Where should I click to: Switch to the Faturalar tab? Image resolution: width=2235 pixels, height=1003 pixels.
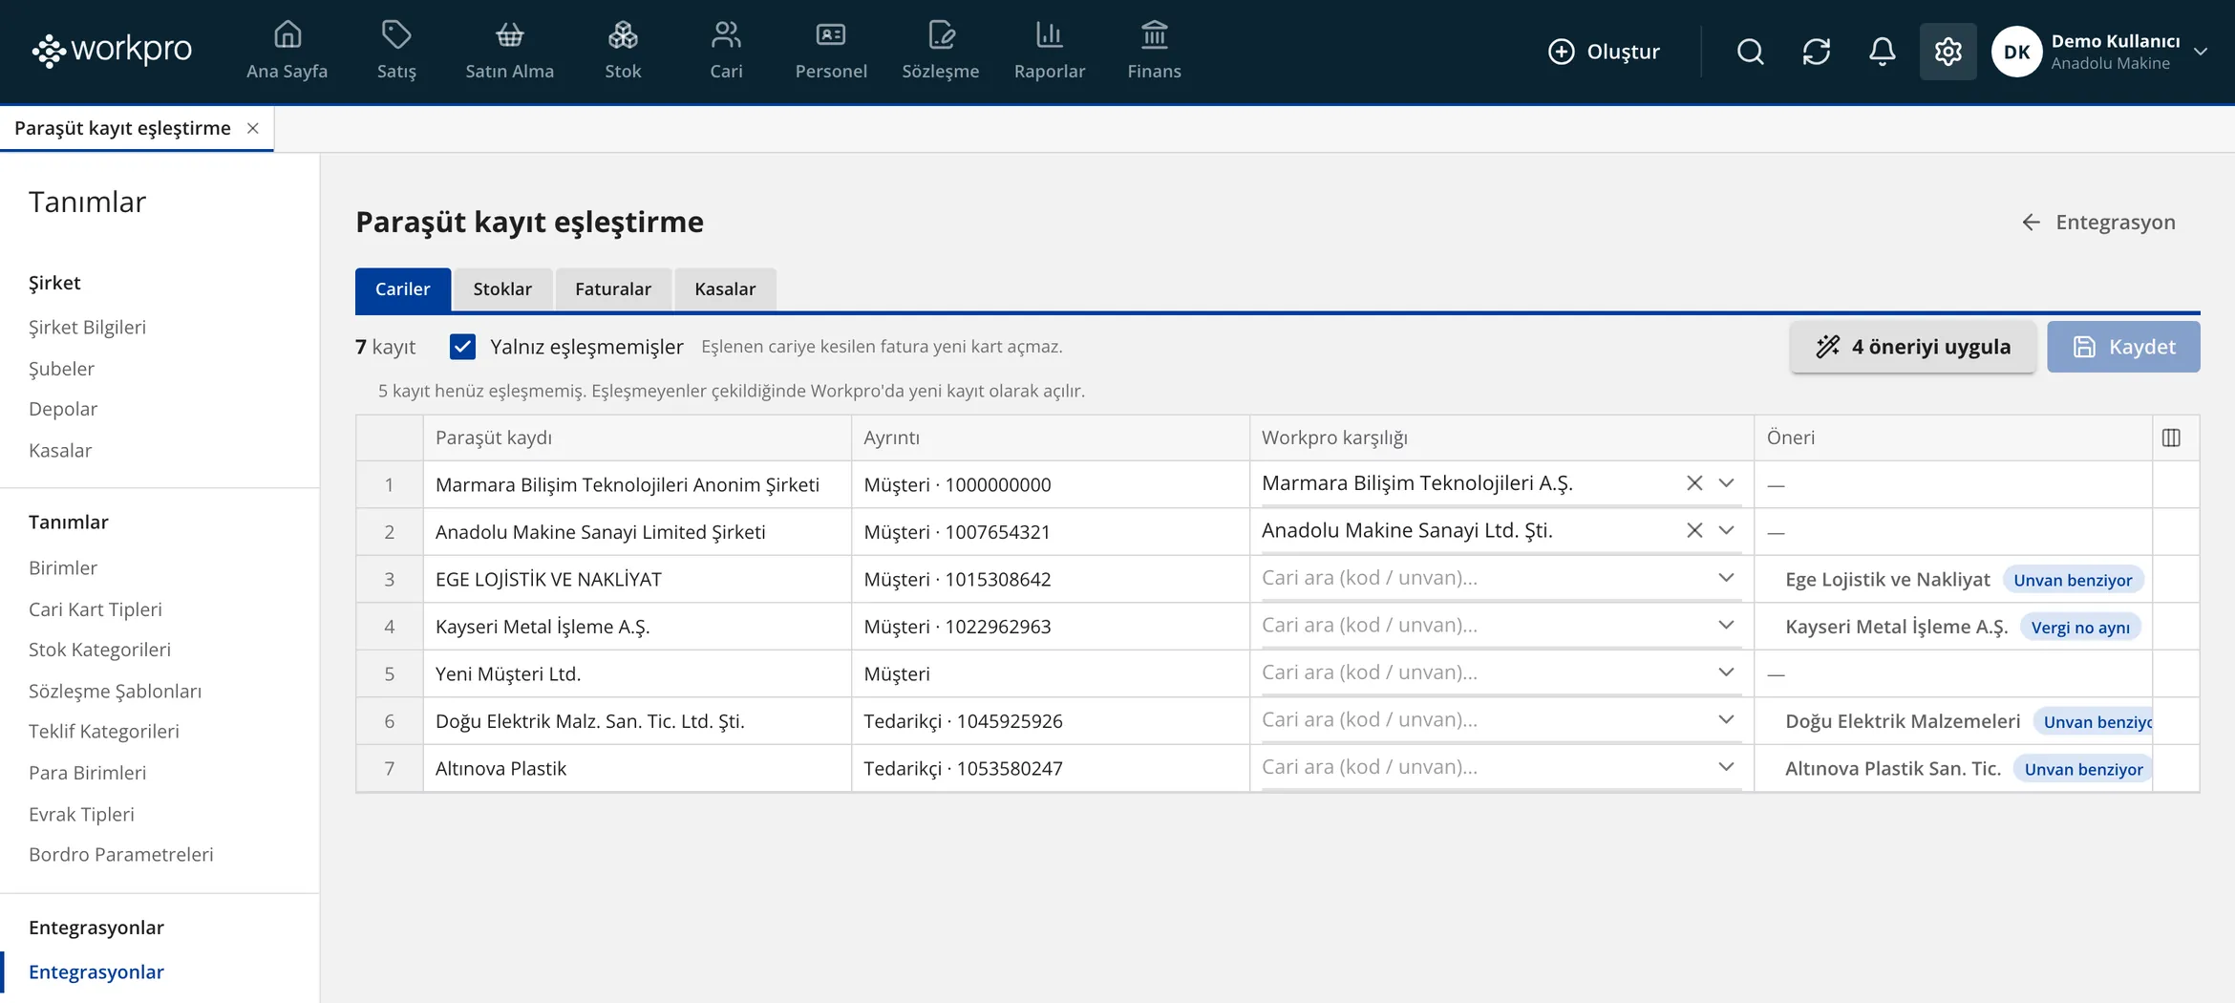click(613, 289)
